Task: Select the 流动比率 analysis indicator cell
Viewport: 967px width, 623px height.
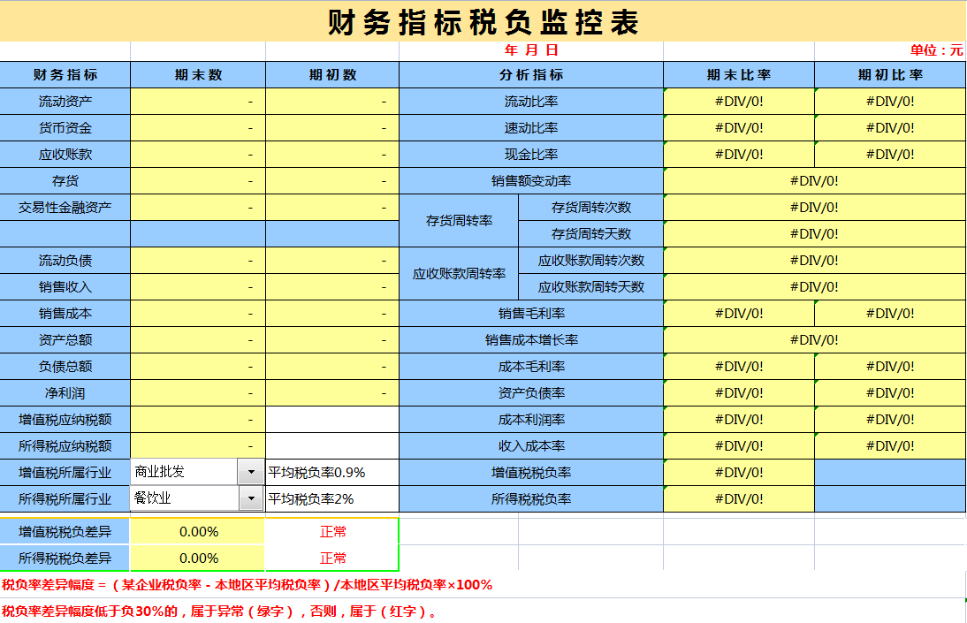Action: pyautogui.click(x=530, y=101)
